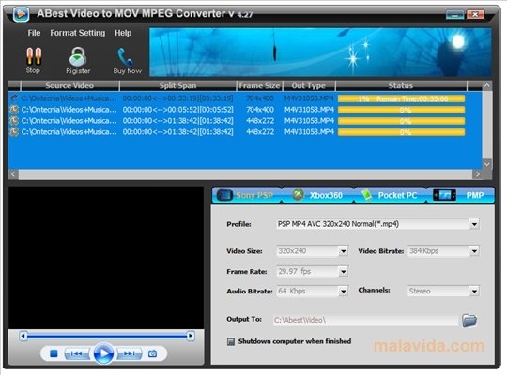Image resolution: width=507 pixels, height=375 pixels.
Task: Click the preview seek bar track
Action: (x=107, y=336)
